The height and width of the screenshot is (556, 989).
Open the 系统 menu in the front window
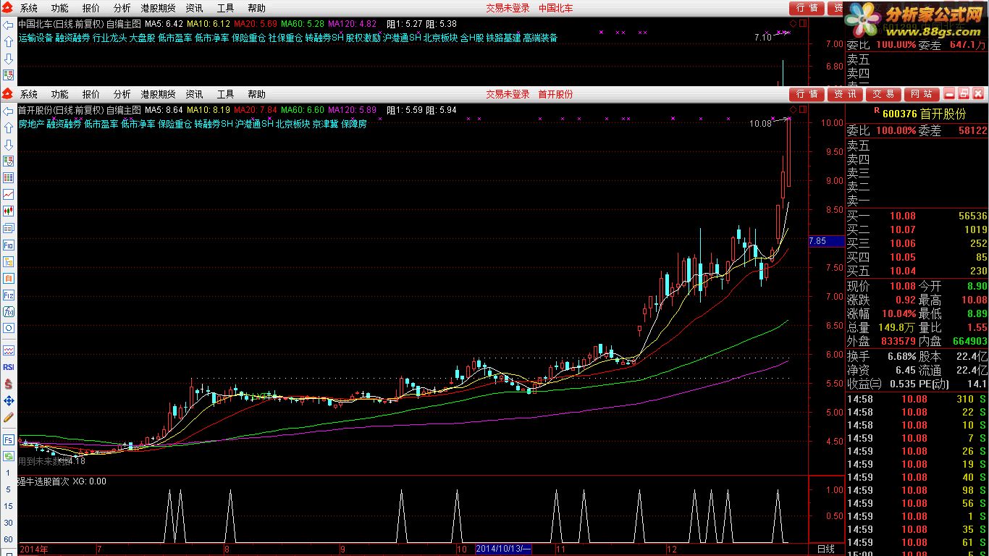point(29,94)
